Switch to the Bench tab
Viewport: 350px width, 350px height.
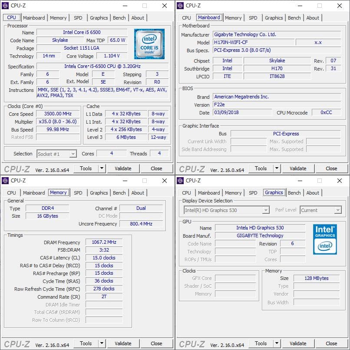pyautogui.click(x=119, y=18)
